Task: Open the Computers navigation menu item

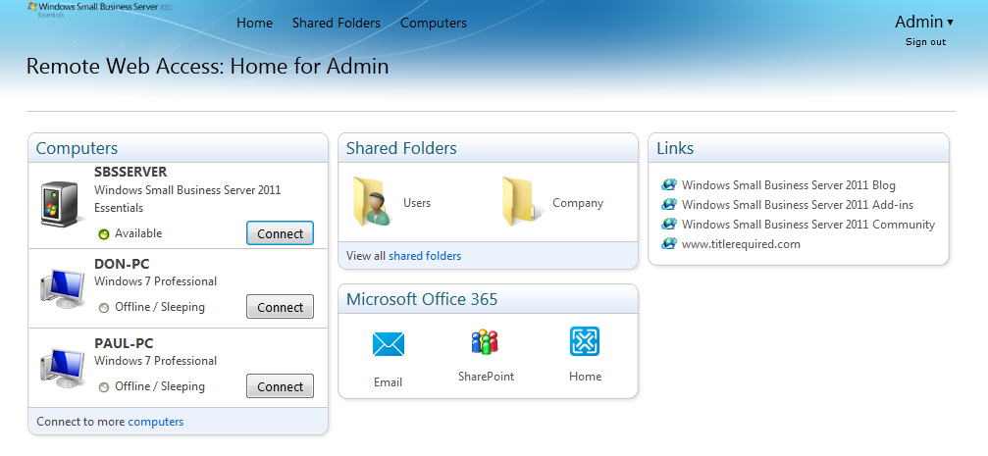Action: (433, 23)
